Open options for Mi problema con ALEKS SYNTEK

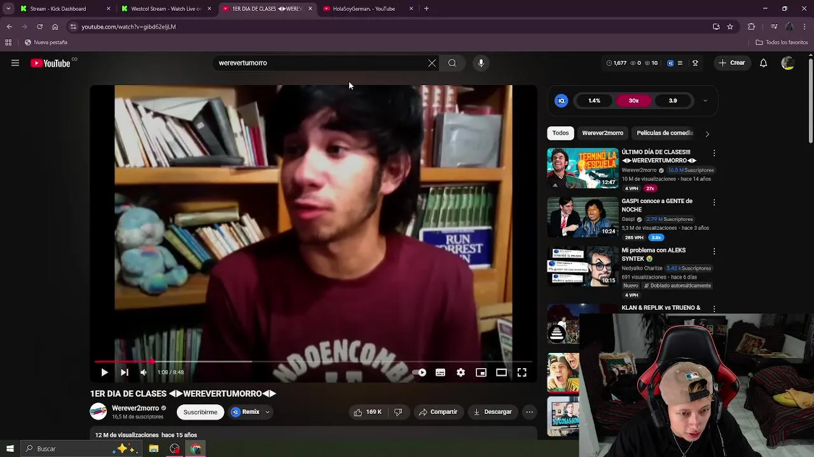tap(714, 251)
